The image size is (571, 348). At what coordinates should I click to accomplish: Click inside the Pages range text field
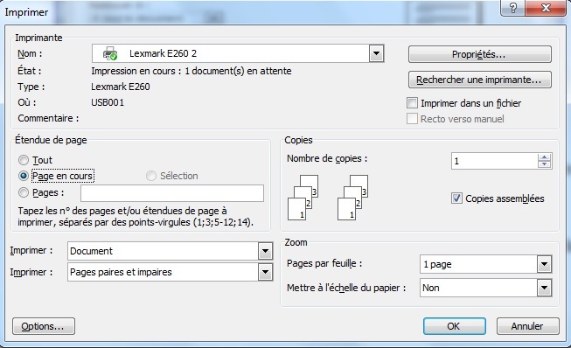tap(172, 193)
